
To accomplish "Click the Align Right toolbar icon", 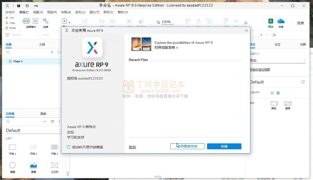I will pos(208,21).
